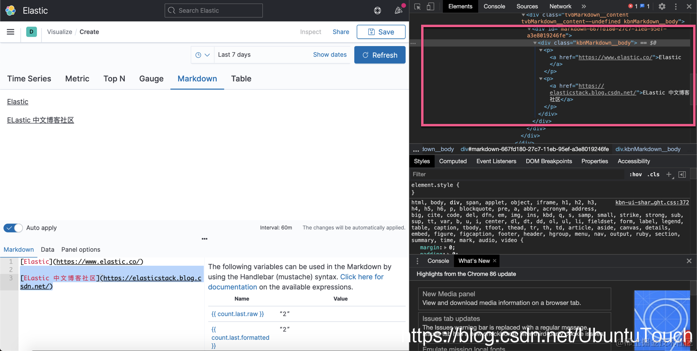
Task: Toggle the .cls element classes button
Action: click(x=653, y=174)
